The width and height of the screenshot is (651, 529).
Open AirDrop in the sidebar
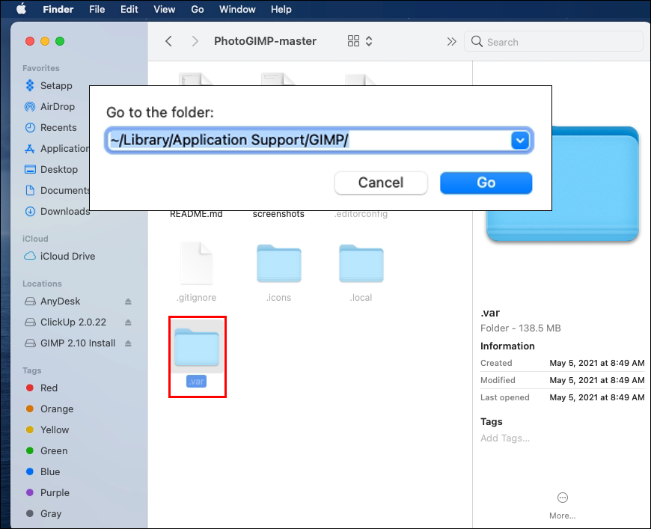[x=58, y=107]
